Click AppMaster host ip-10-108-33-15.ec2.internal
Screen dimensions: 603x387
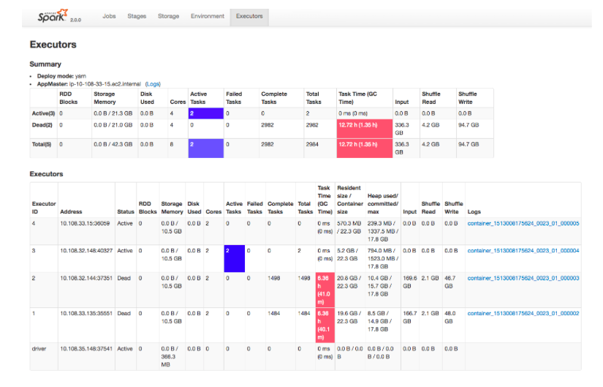(x=105, y=84)
